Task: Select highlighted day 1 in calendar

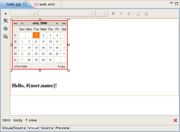Action: pos(36,35)
